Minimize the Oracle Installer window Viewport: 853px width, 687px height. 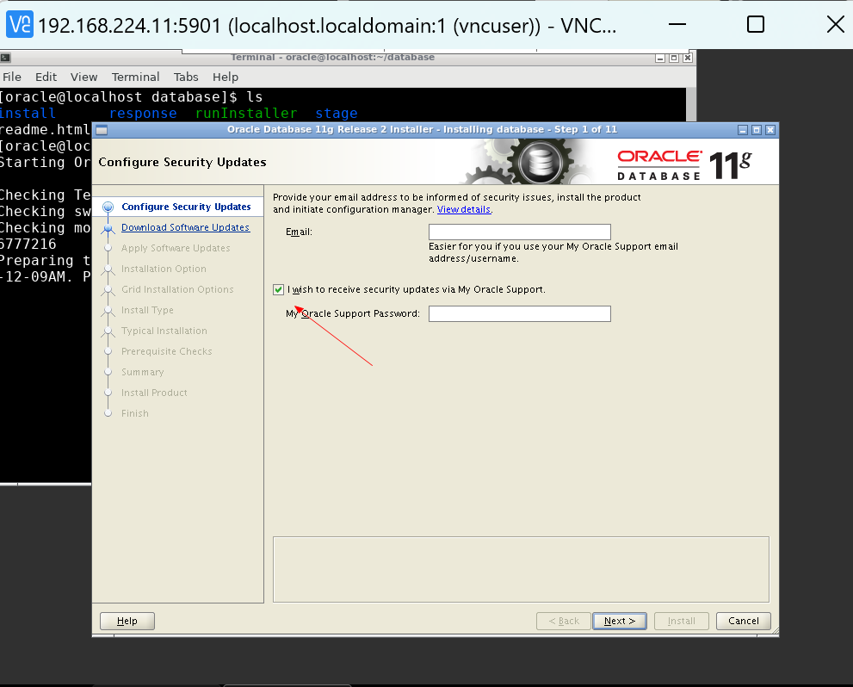point(743,130)
